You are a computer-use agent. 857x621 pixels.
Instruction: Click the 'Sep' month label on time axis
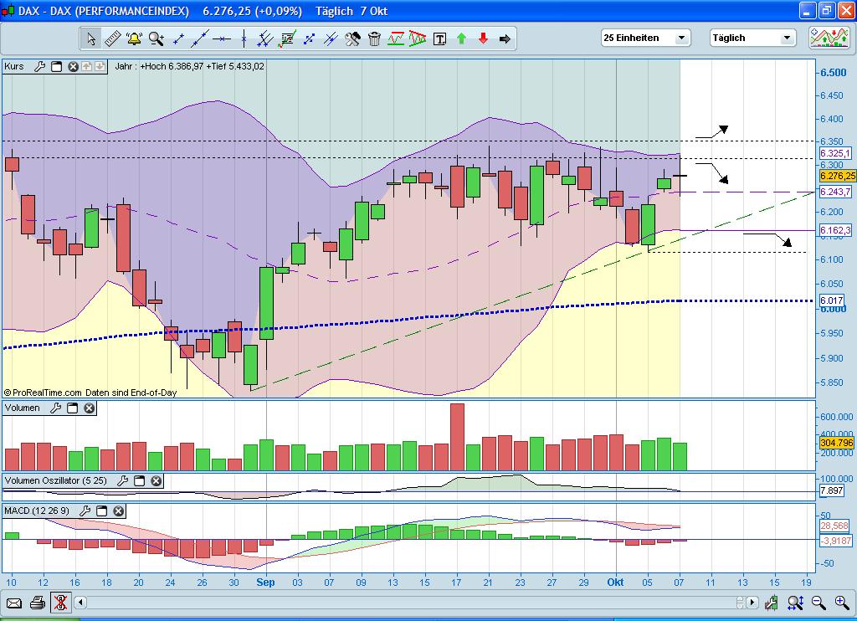[265, 583]
